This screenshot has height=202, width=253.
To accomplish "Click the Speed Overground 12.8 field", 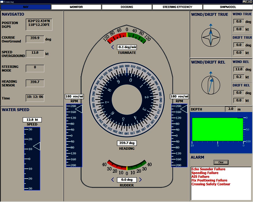I will pos(35,54).
